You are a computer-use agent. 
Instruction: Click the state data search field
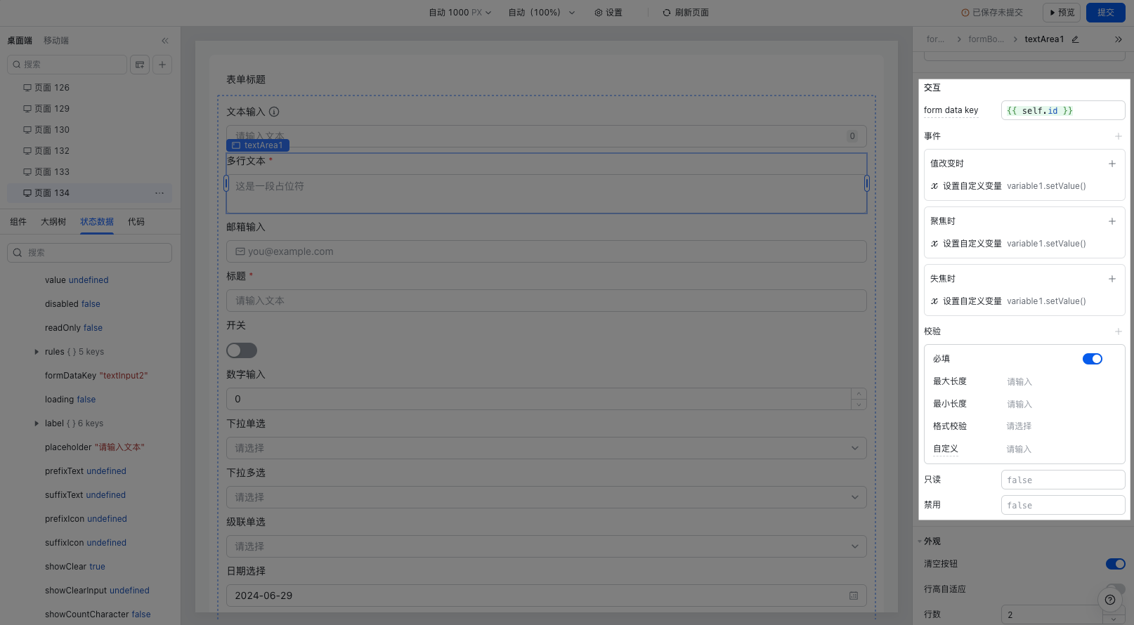[x=89, y=253]
